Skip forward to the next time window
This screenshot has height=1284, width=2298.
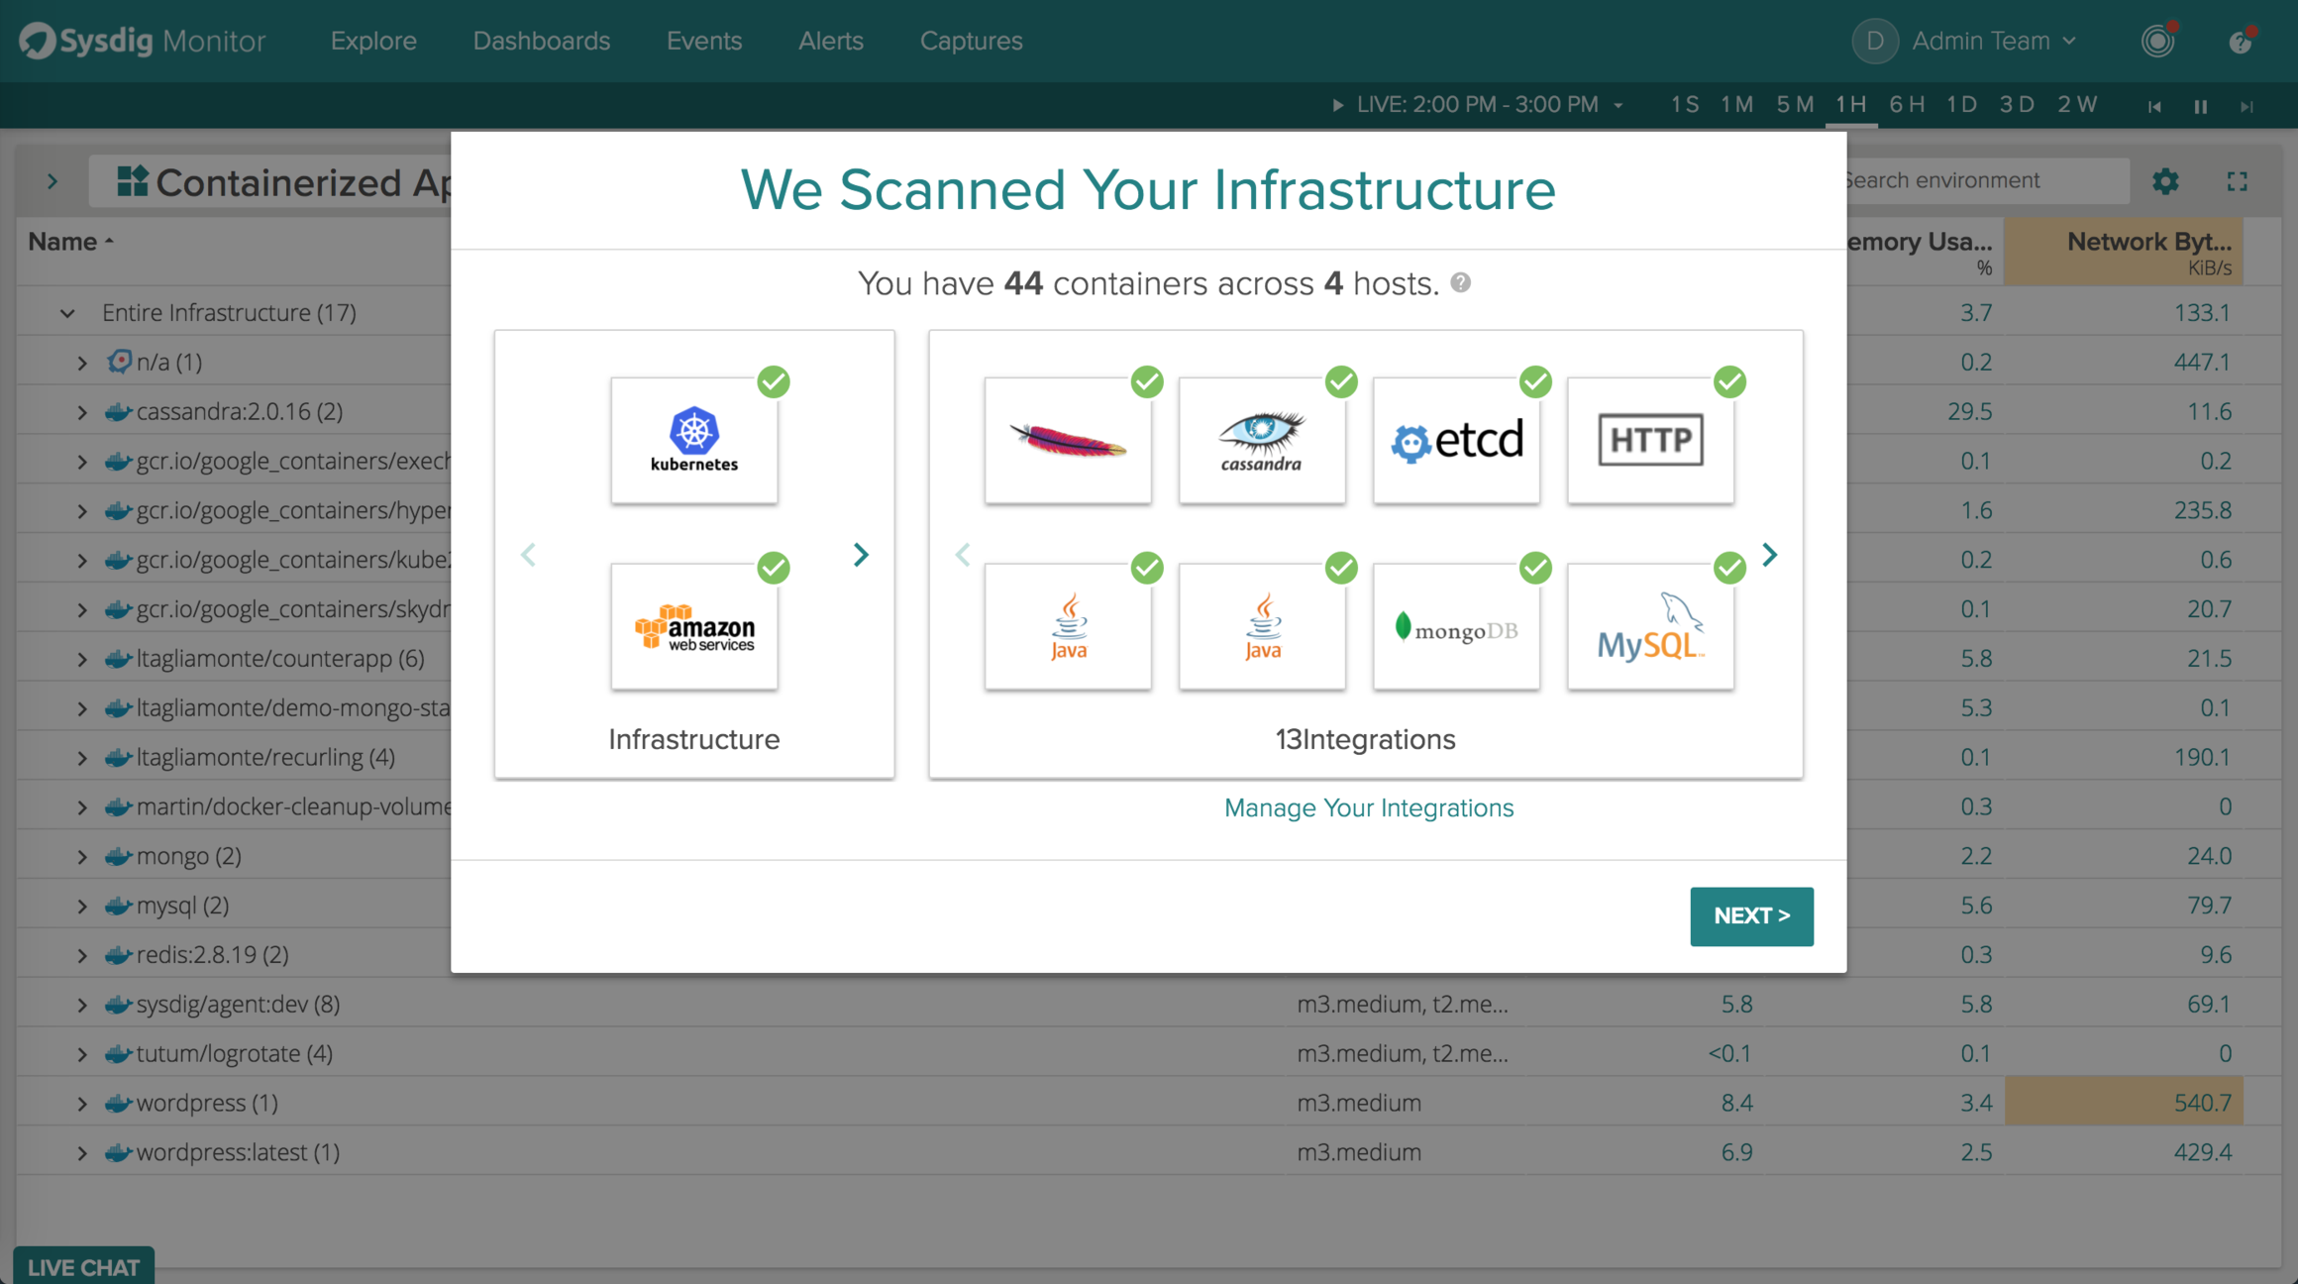click(2246, 106)
